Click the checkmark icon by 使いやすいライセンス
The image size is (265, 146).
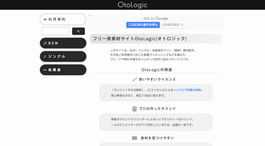coord(135,79)
